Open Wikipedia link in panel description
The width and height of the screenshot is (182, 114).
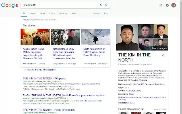tap(143, 80)
